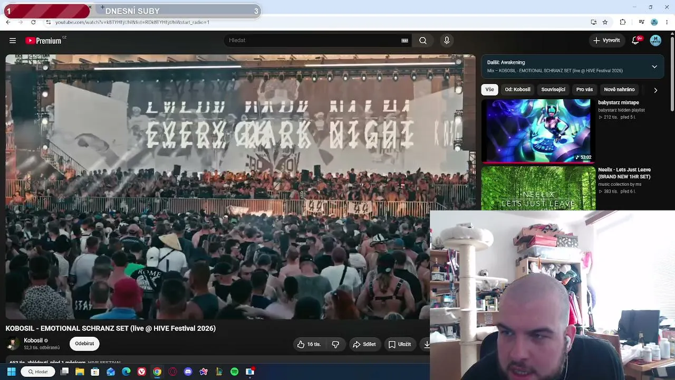Open Windows Start menu
The width and height of the screenshot is (675, 380).
[11, 372]
